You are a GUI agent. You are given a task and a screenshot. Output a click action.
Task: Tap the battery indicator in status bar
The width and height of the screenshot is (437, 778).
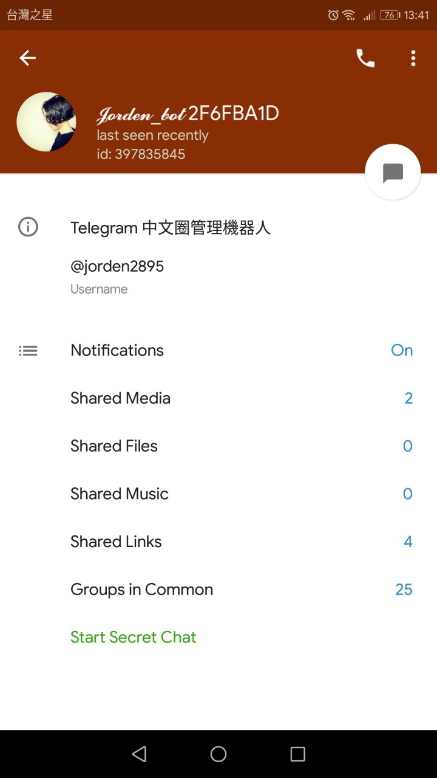390,15
